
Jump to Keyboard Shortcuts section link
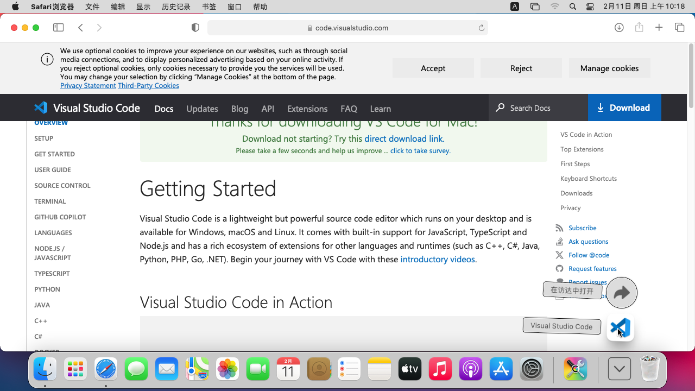pyautogui.click(x=589, y=178)
